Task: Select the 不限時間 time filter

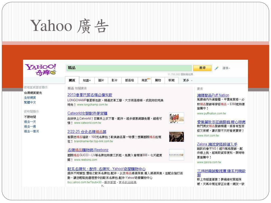Action: click(x=30, y=117)
